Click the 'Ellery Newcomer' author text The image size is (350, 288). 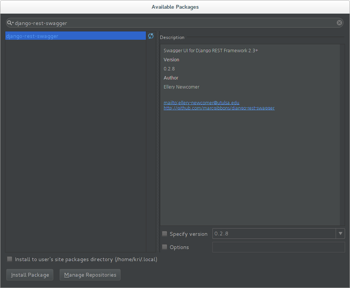(x=181, y=87)
